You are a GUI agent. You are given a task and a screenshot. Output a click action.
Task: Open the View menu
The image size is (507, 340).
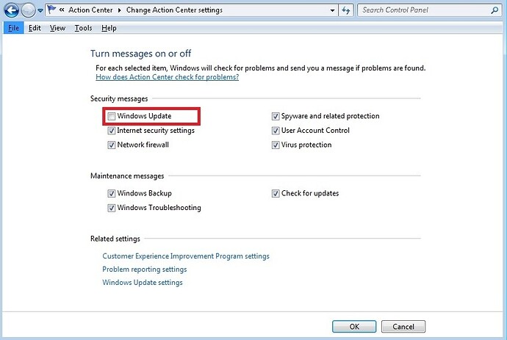[57, 28]
